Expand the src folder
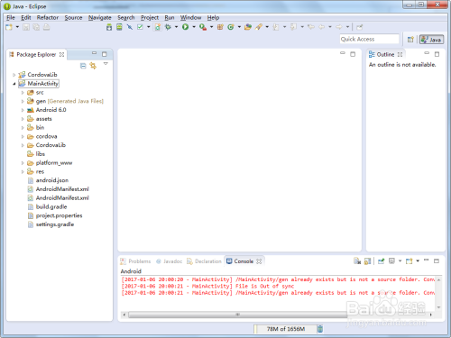Viewport: 451px width, 338px height. pos(23,93)
